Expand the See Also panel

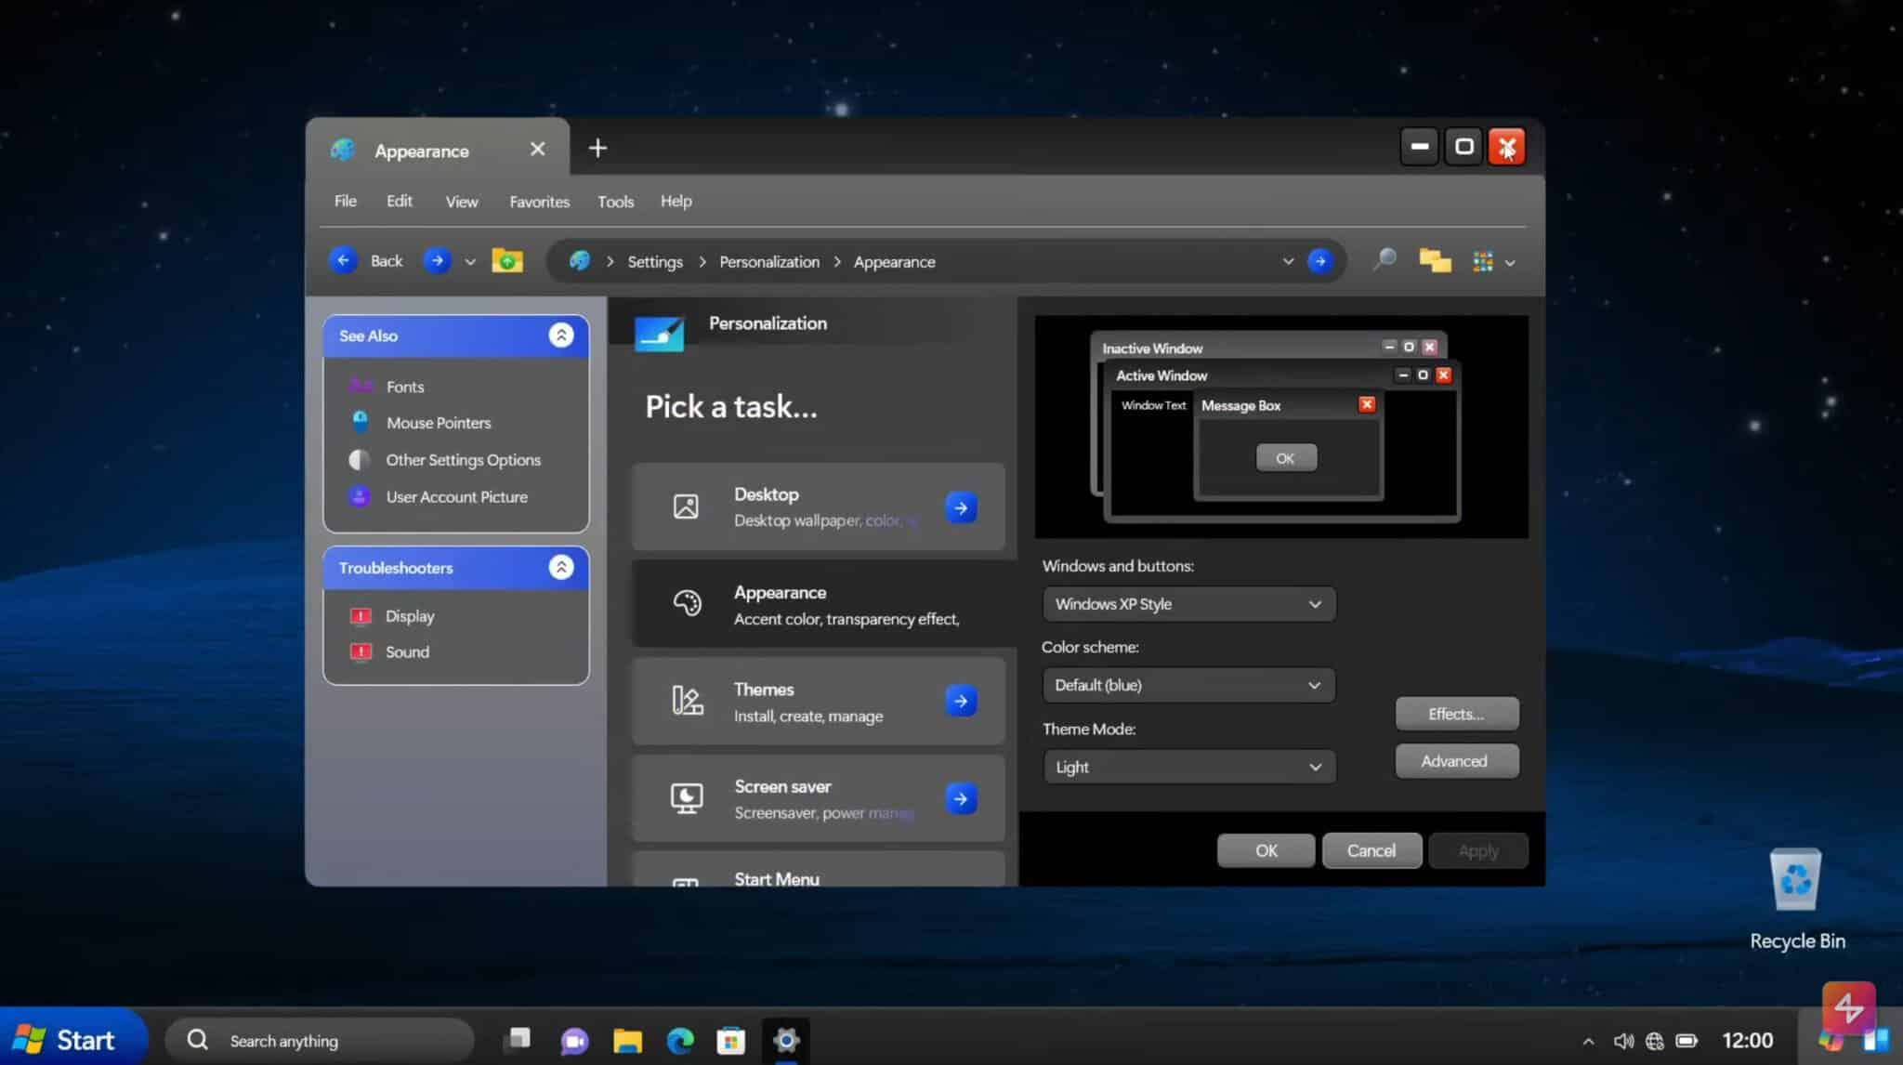(559, 335)
